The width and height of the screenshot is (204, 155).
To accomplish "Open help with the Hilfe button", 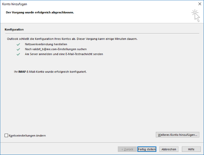I will [x=191, y=149].
